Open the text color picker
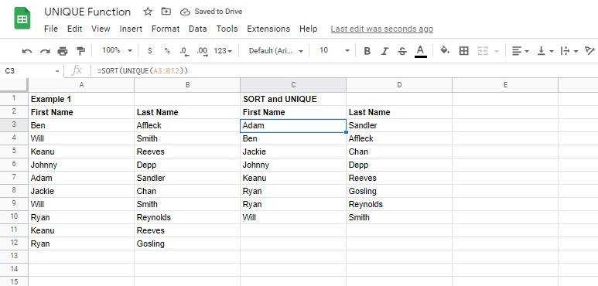 (420, 51)
